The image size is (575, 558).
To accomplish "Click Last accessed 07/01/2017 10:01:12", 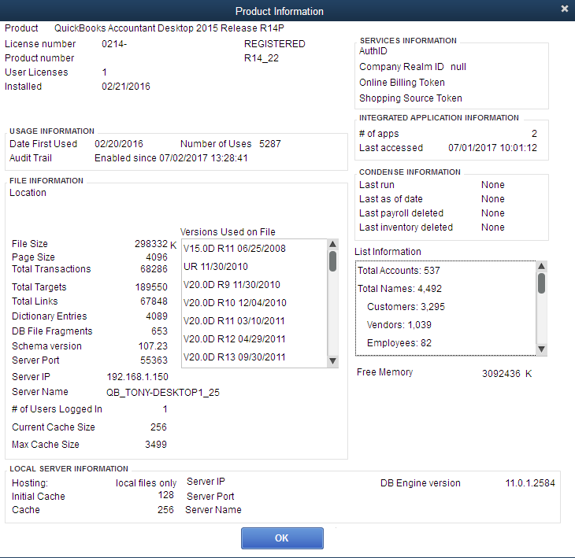I will click(x=492, y=148).
